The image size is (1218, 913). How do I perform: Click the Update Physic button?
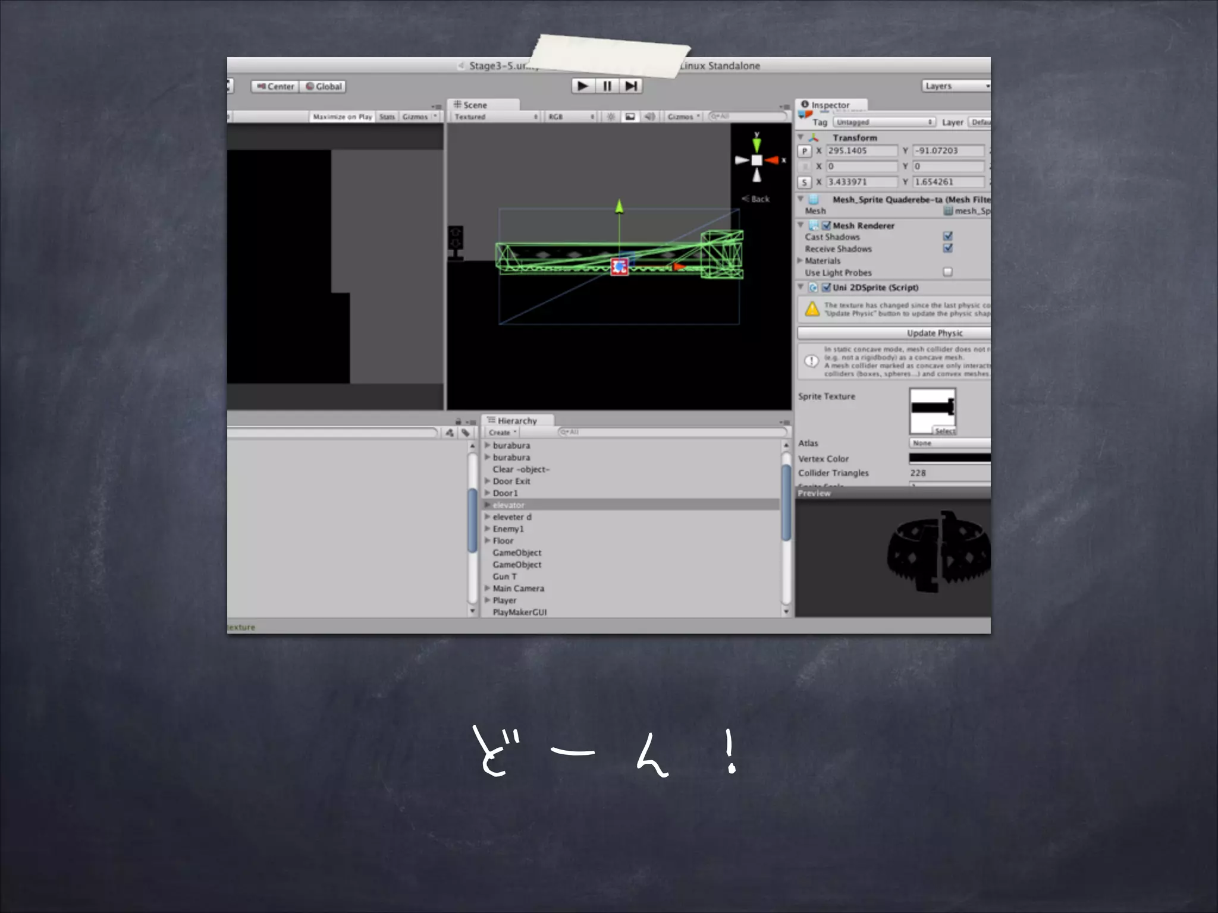(934, 333)
